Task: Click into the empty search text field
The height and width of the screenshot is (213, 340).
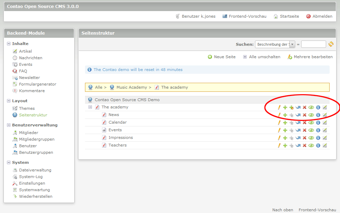Action: tap(314, 44)
